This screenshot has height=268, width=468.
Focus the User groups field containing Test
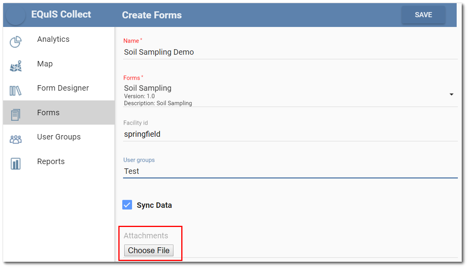290,171
